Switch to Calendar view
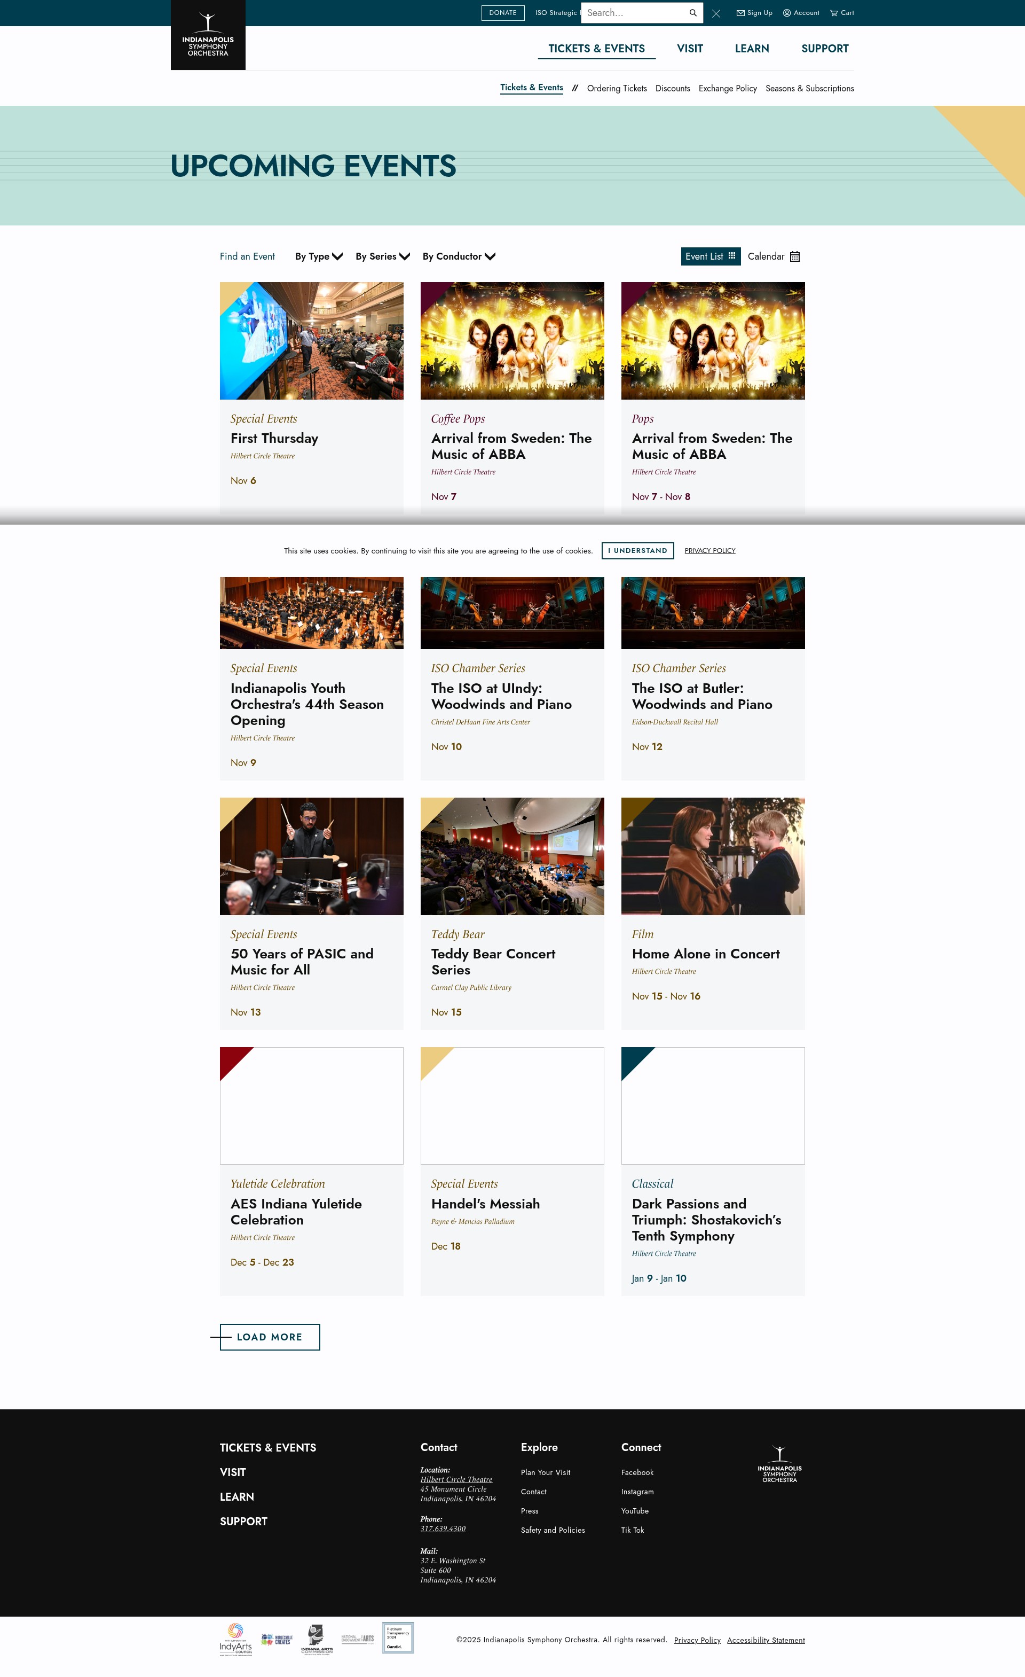Image resolution: width=1025 pixels, height=1677 pixels. pos(774,256)
